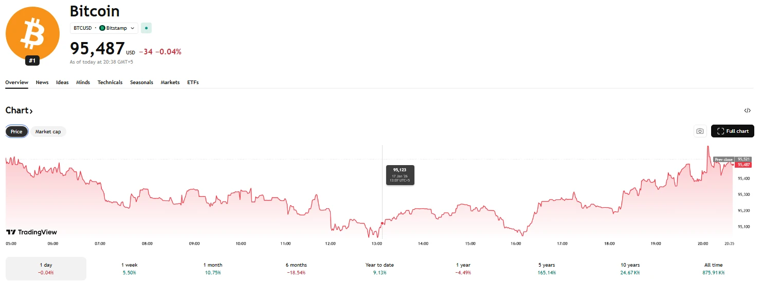Image resolution: width=762 pixels, height=301 pixels.
Task: Select the All time range
Action: [713, 268]
